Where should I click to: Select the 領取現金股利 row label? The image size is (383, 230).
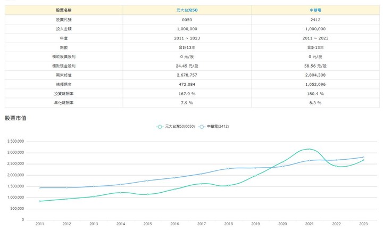pyautogui.click(x=64, y=65)
